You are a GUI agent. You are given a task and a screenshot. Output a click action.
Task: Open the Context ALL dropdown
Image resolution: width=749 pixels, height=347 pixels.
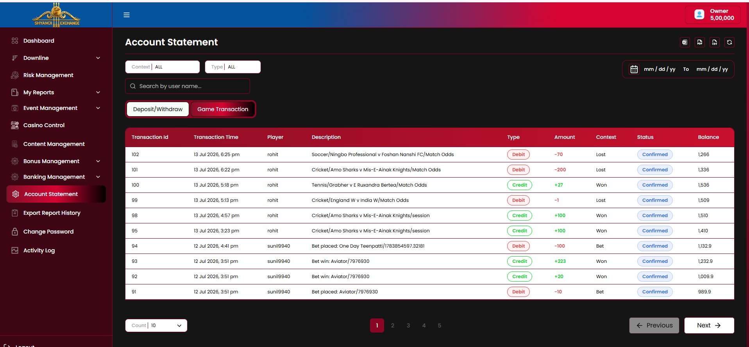[163, 67]
